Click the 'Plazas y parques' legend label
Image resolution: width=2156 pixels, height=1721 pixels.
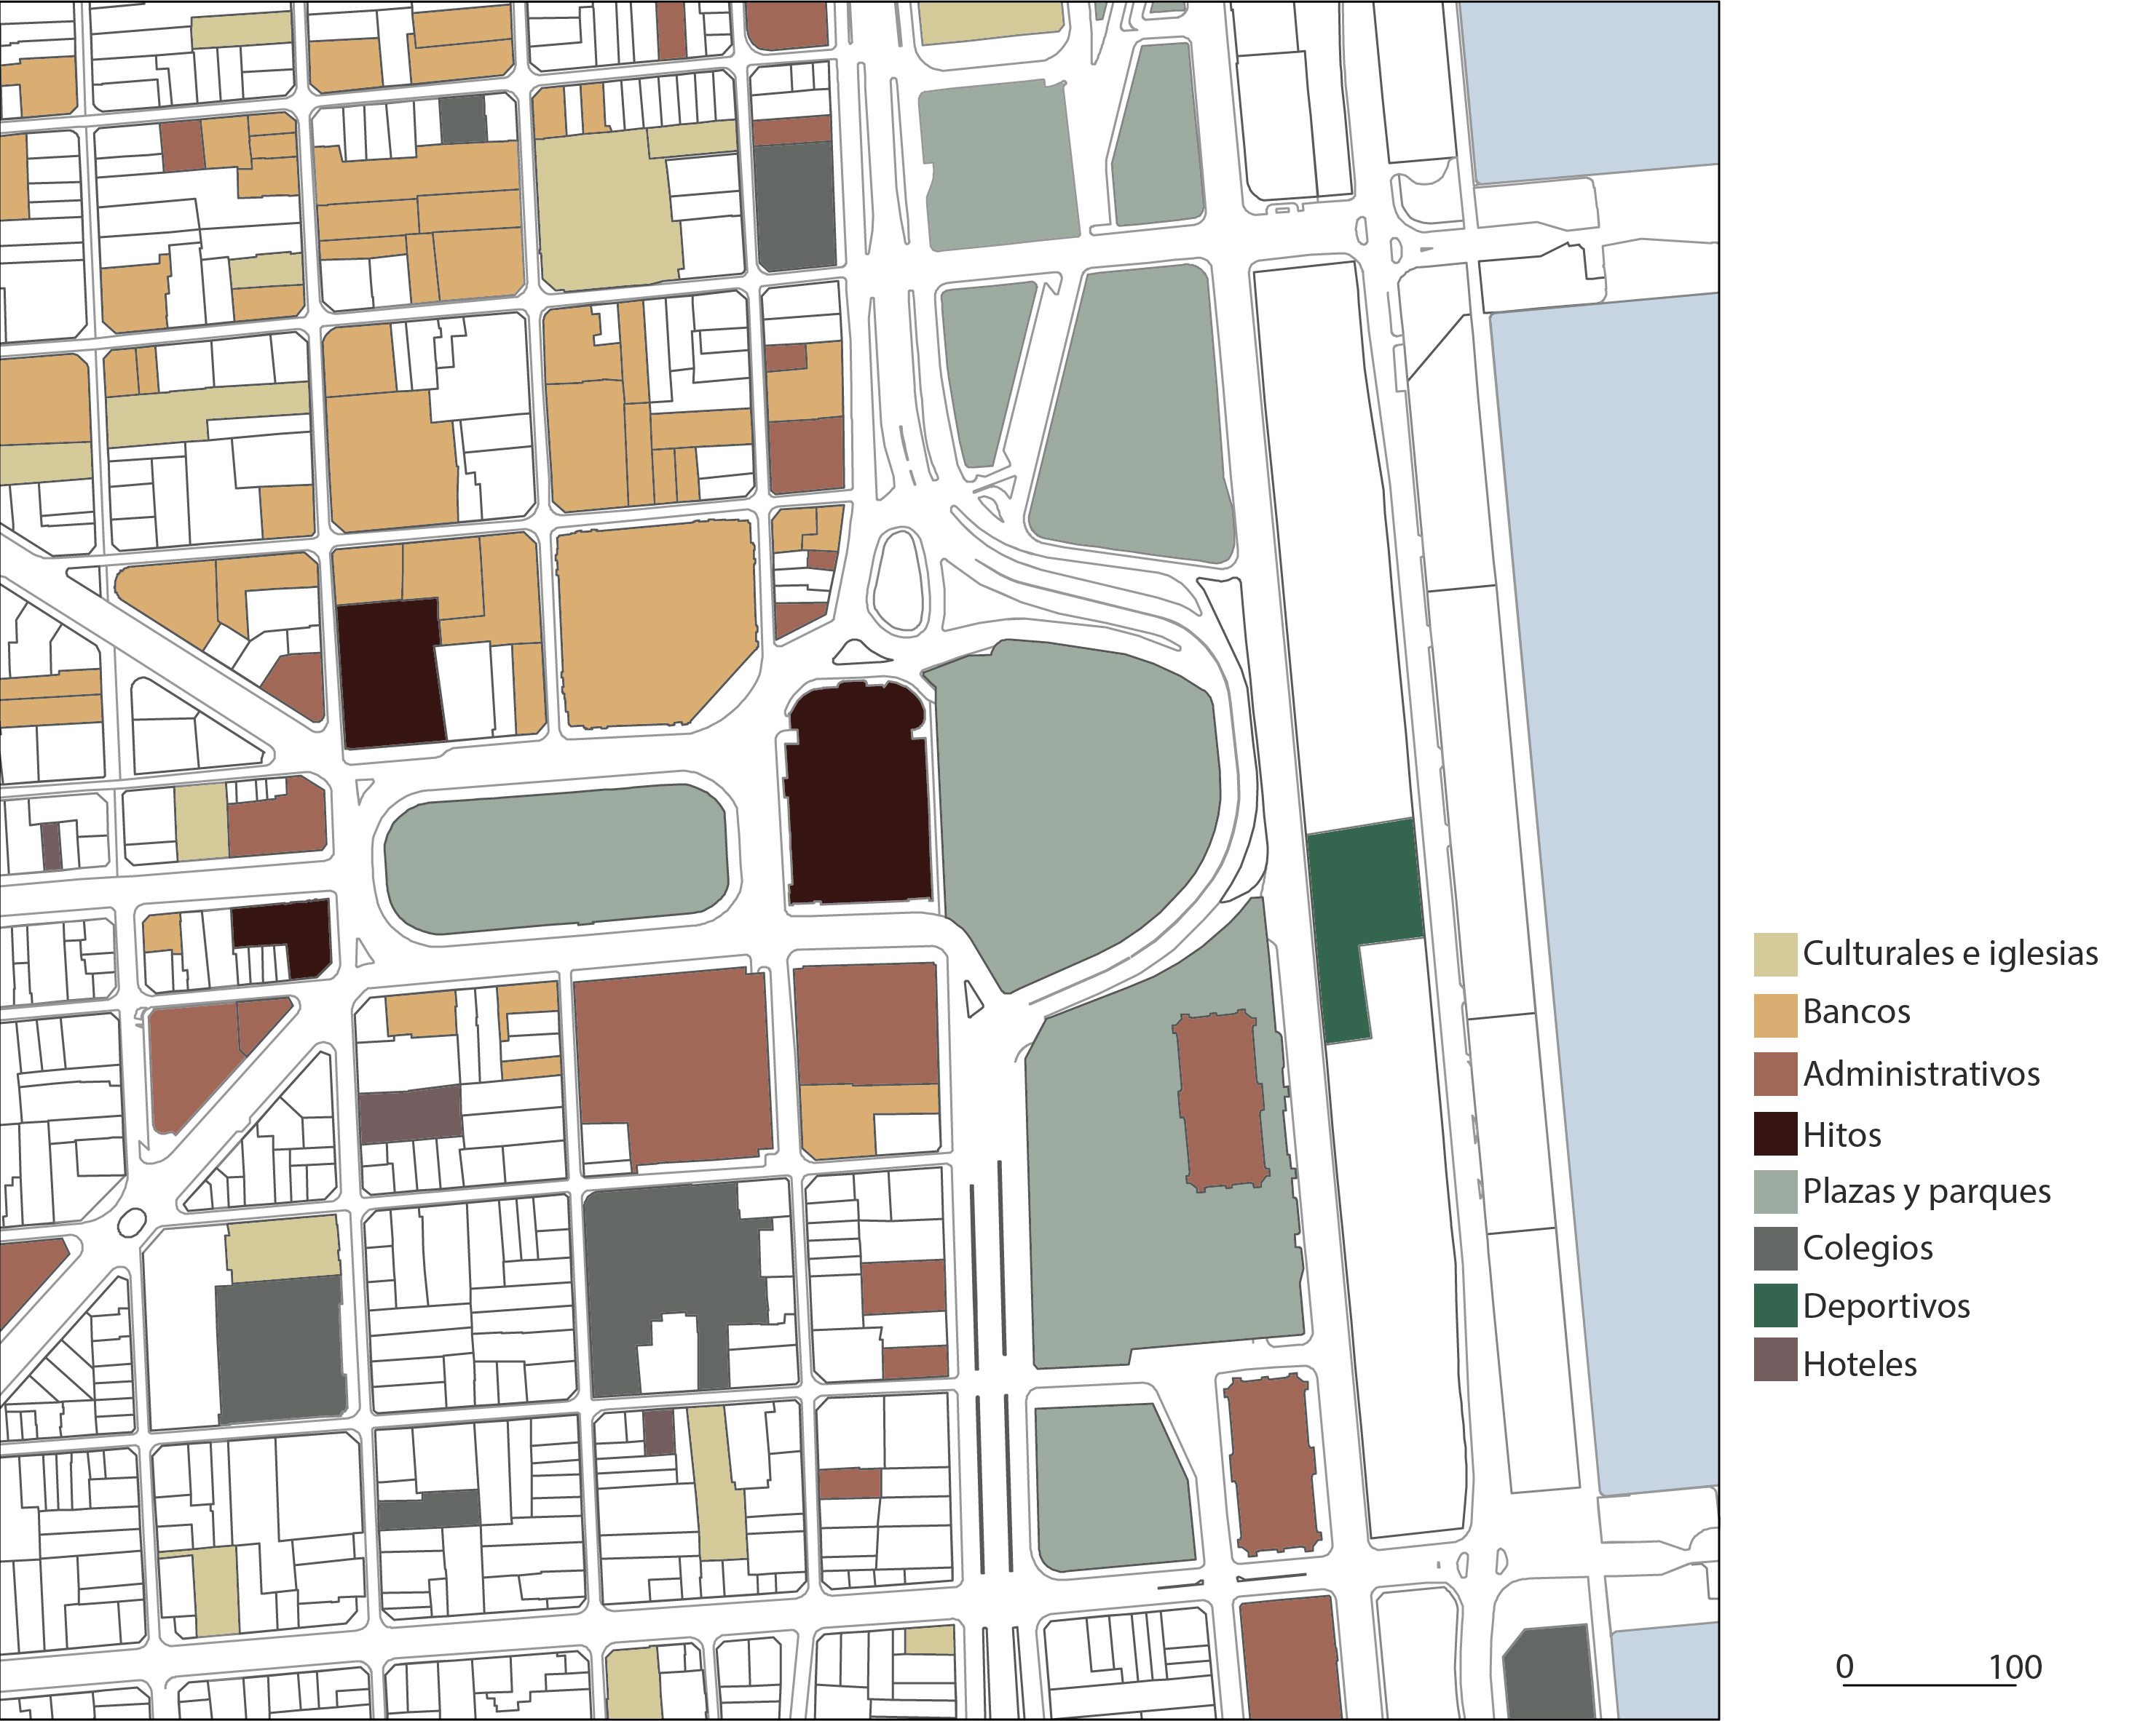pos(1927,1192)
